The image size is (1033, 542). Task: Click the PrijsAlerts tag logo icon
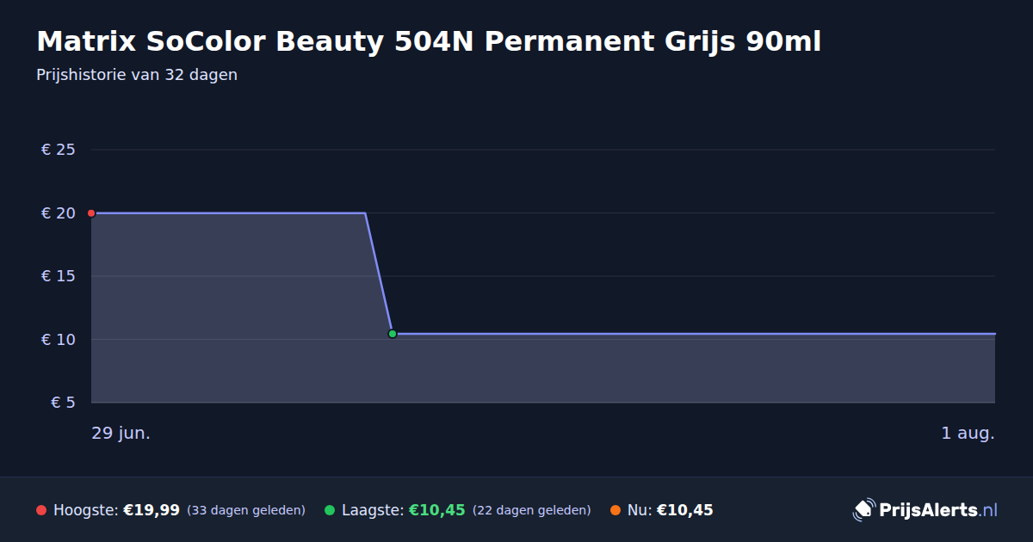(863, 510)
